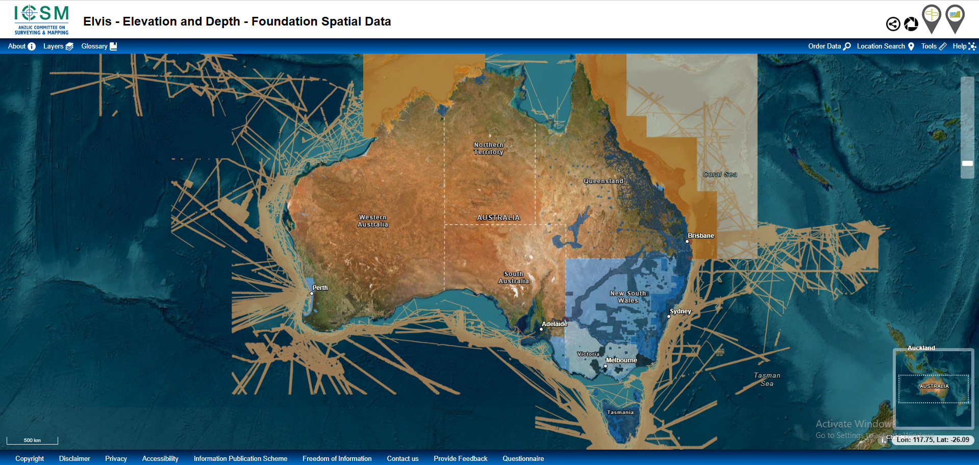Image resolution: width=979 pixels, height=465 pixels.
Task: Open the Order Data menu
Action: 830,46
